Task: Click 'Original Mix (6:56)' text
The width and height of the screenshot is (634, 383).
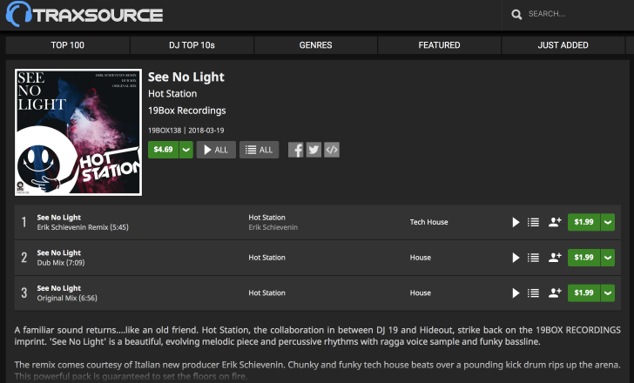Action: point(67,299)
